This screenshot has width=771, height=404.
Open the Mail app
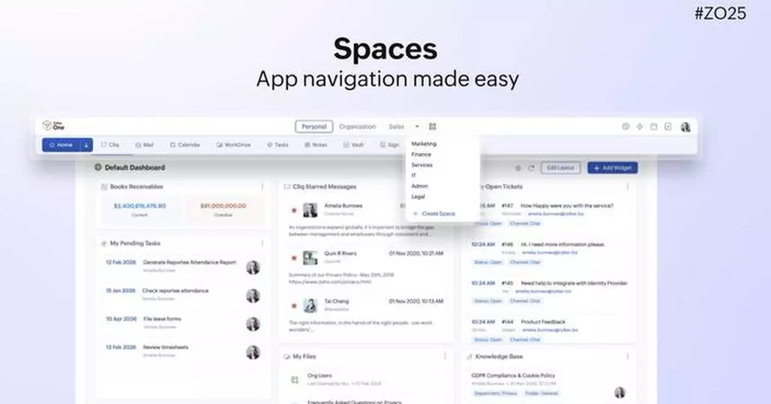click(x=145, y=145)
